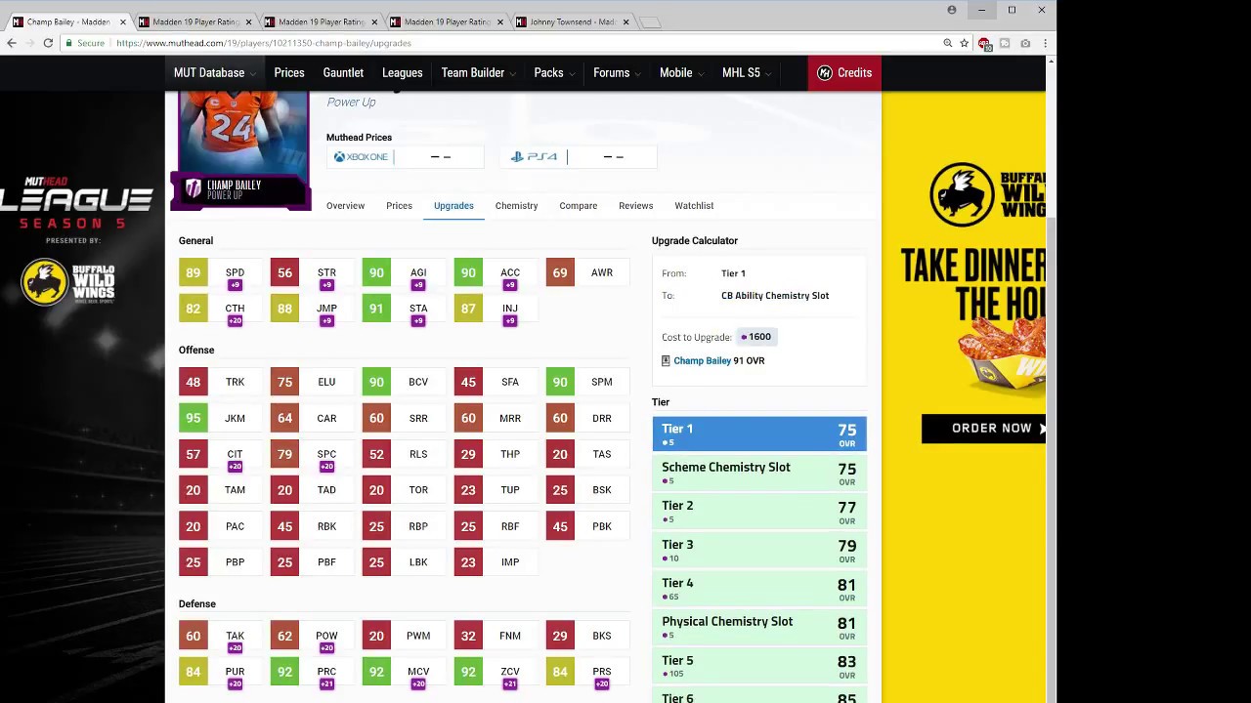Expand the Team Builder dropdown

(x=478, y=73)
